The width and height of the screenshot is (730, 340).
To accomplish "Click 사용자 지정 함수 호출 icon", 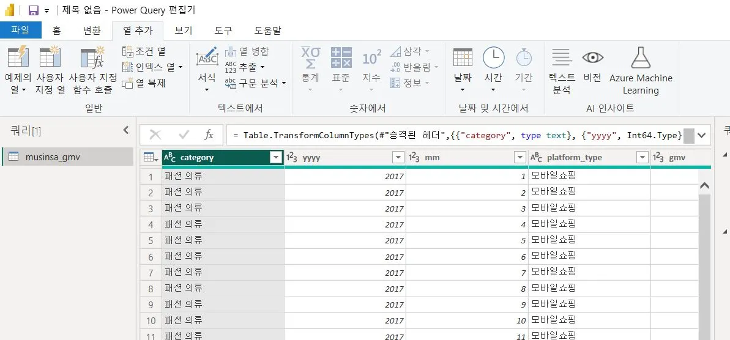I will click(92, 57).
